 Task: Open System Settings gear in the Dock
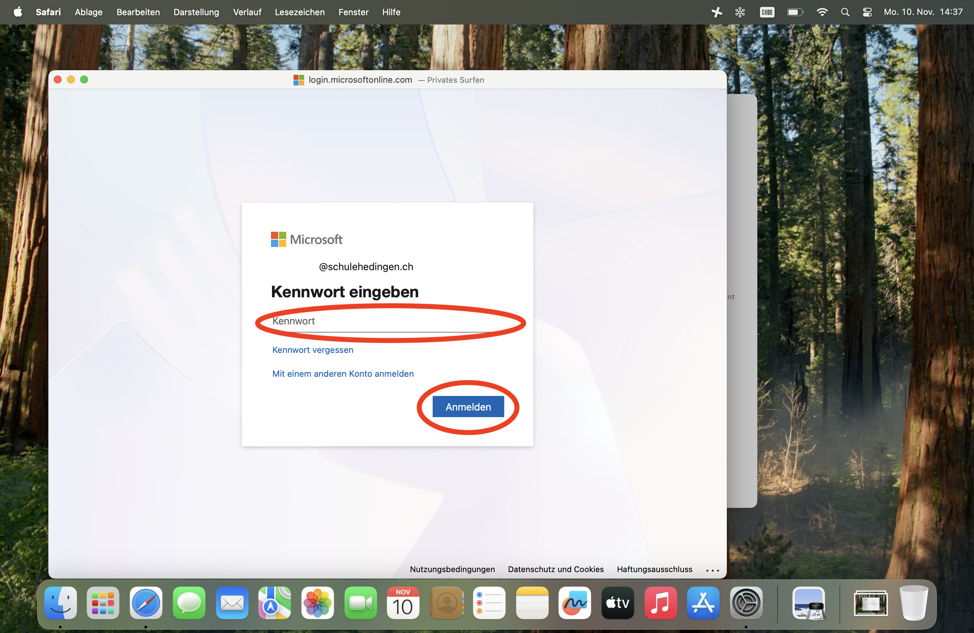tap(746, 603)
